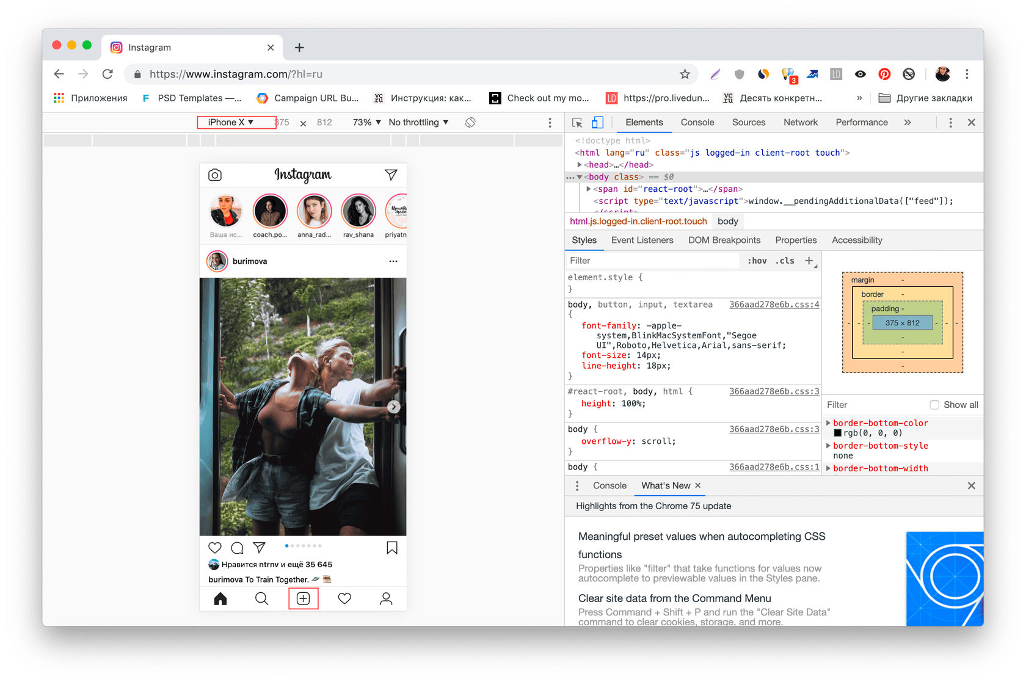Like the post with heart icon

pyautogui.click(x=215, y=548)
